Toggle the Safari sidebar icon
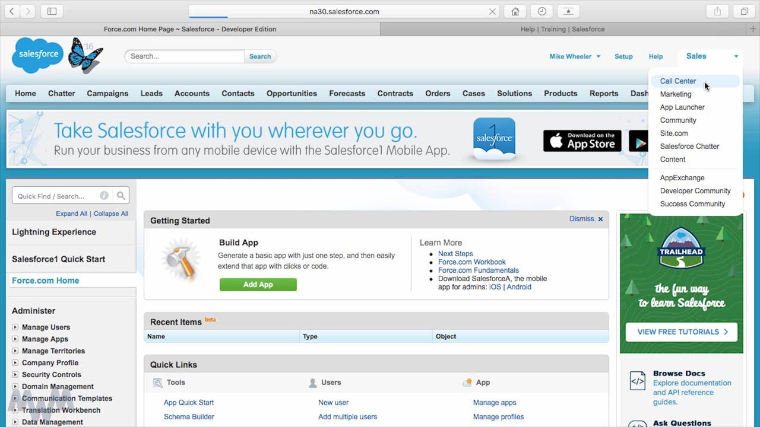 [x=52, y=11]
